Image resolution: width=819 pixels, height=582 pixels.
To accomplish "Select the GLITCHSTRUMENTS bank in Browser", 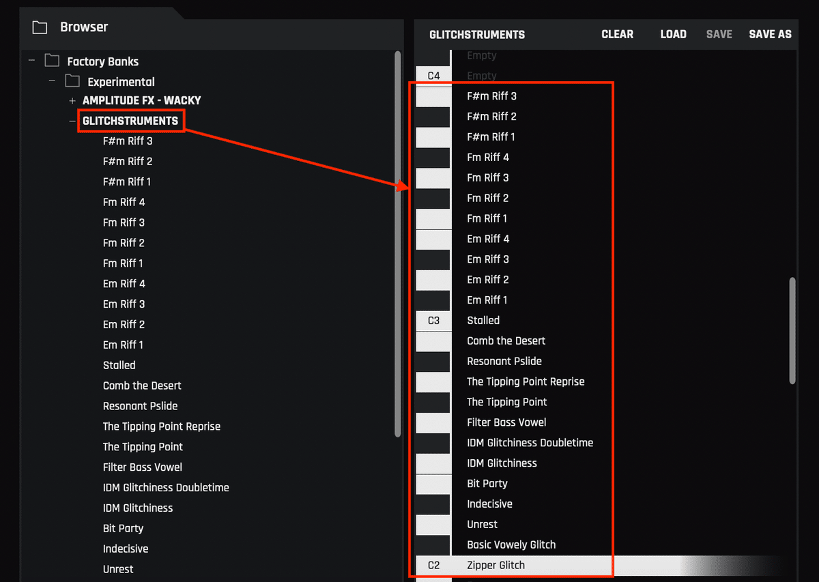I will coord(130,121).
